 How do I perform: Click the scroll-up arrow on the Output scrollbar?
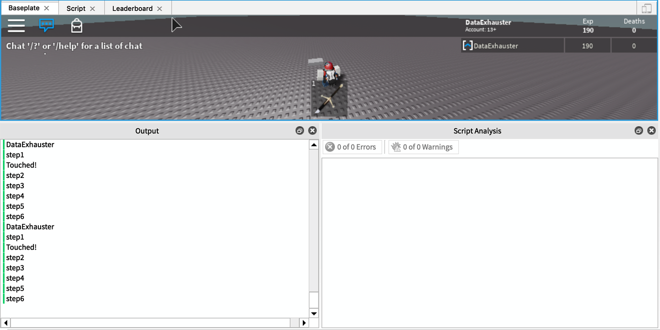(x=314, y=144)
